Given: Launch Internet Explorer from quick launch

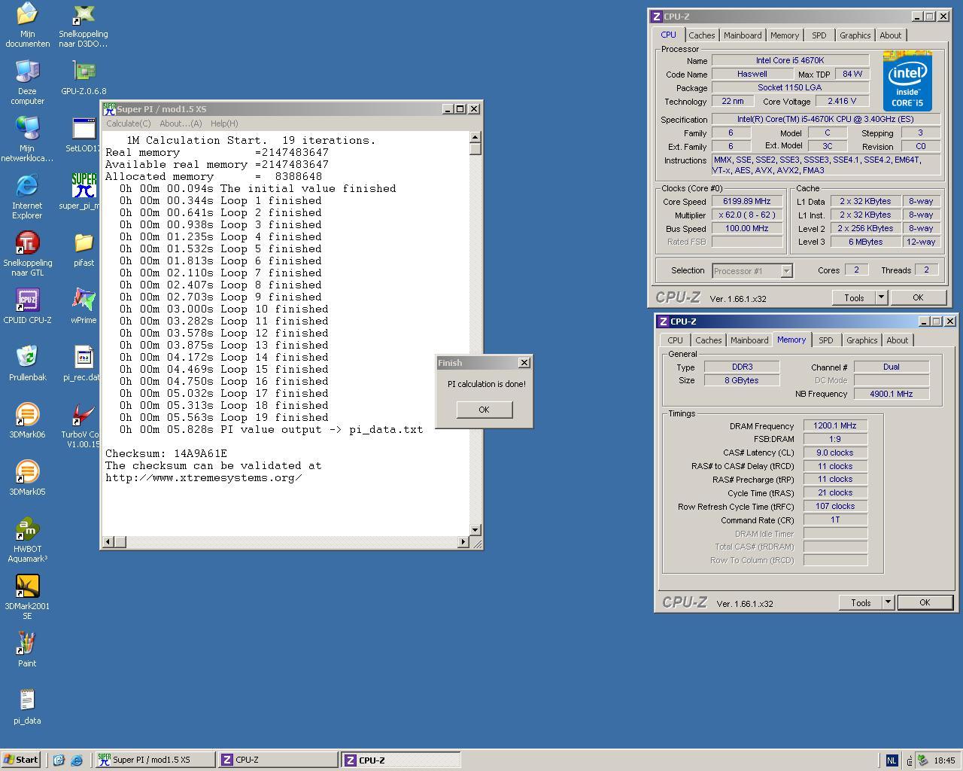Looking at the screenshot, I should tap(77, 760).
